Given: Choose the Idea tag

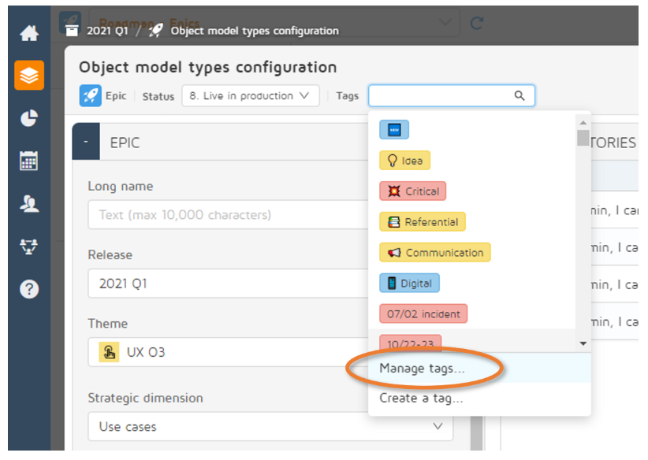Looking at the screenshot, I should [x=404, y=161].
